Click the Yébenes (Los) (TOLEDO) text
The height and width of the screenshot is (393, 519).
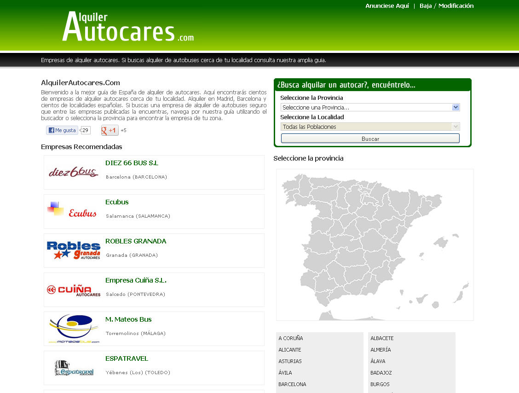(138, 372)
